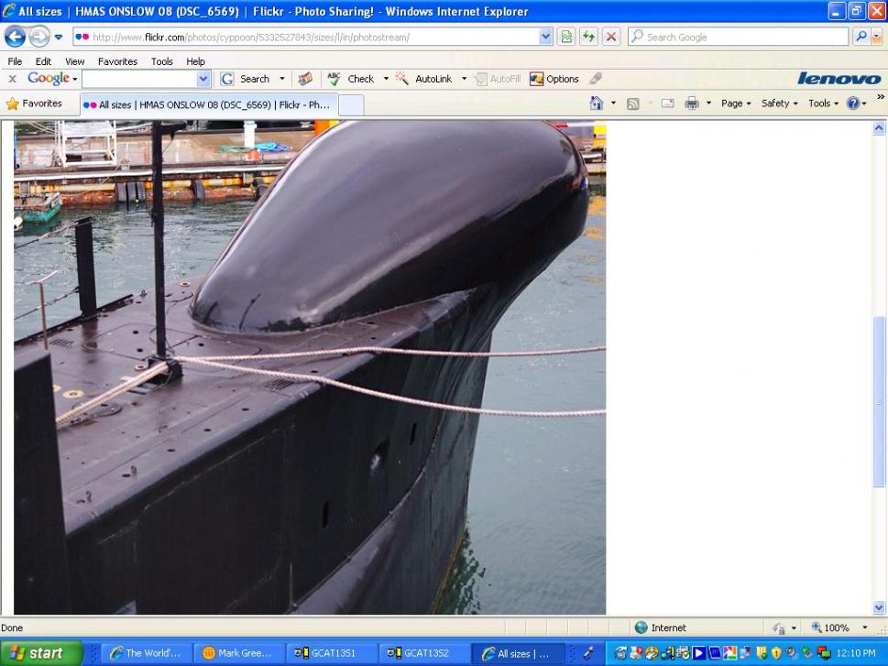The image size is (888, 666).
Task: Expand the address bar history dropdown
Action: tap(546, 37)
